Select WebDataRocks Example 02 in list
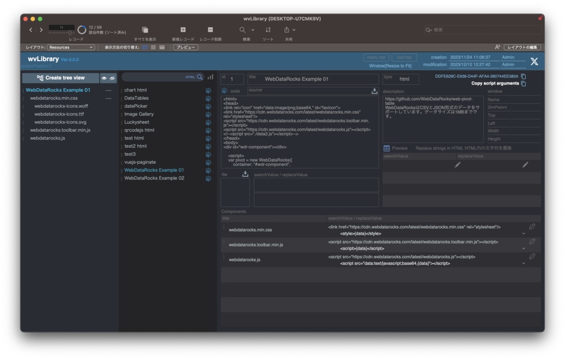The width and height of the screenshot is (565, 359). click(154, 178)
